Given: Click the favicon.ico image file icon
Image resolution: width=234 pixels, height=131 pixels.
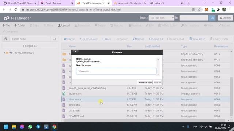Looking at the screenshot, I should point(64,94).
